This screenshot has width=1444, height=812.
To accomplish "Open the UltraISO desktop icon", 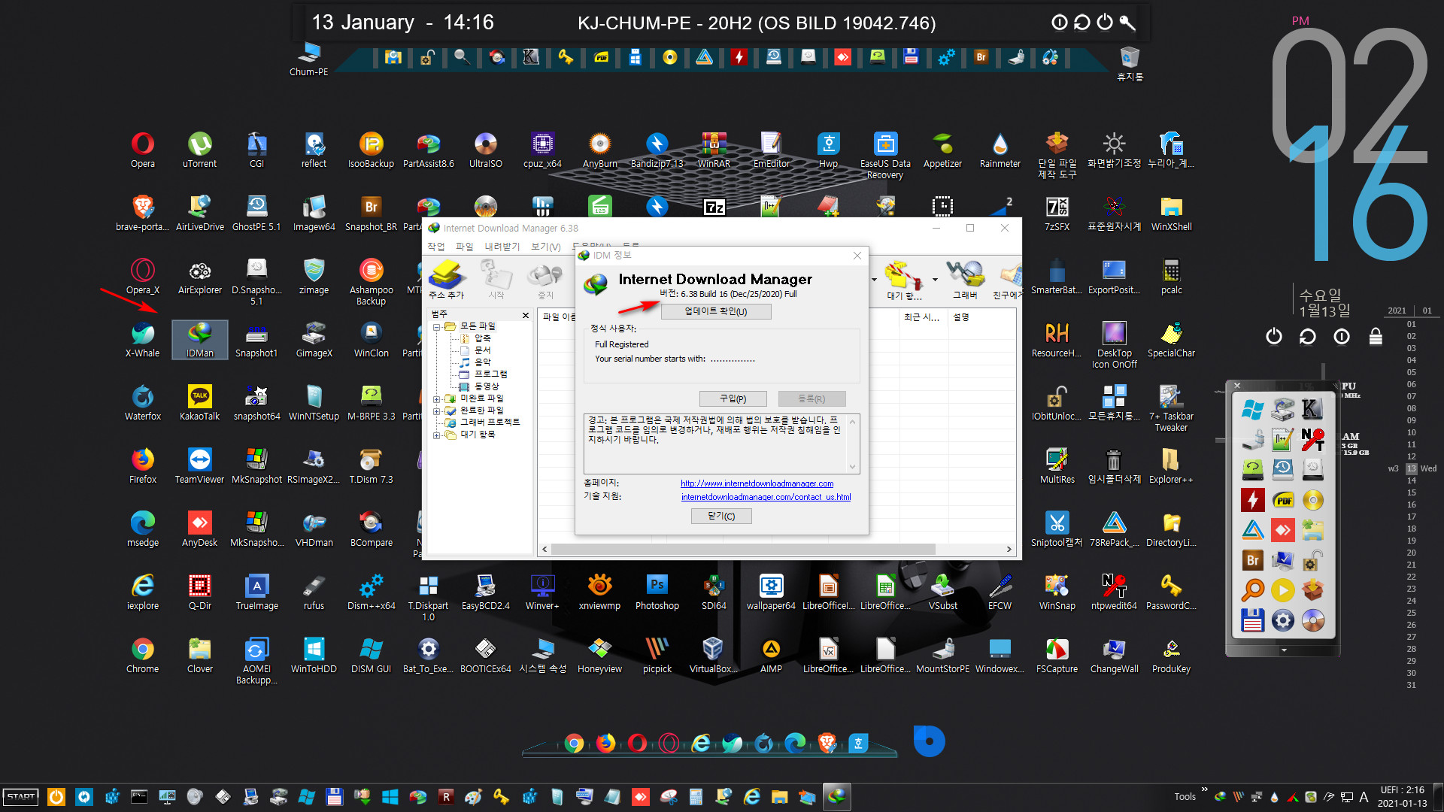I will tap(485, 150).
